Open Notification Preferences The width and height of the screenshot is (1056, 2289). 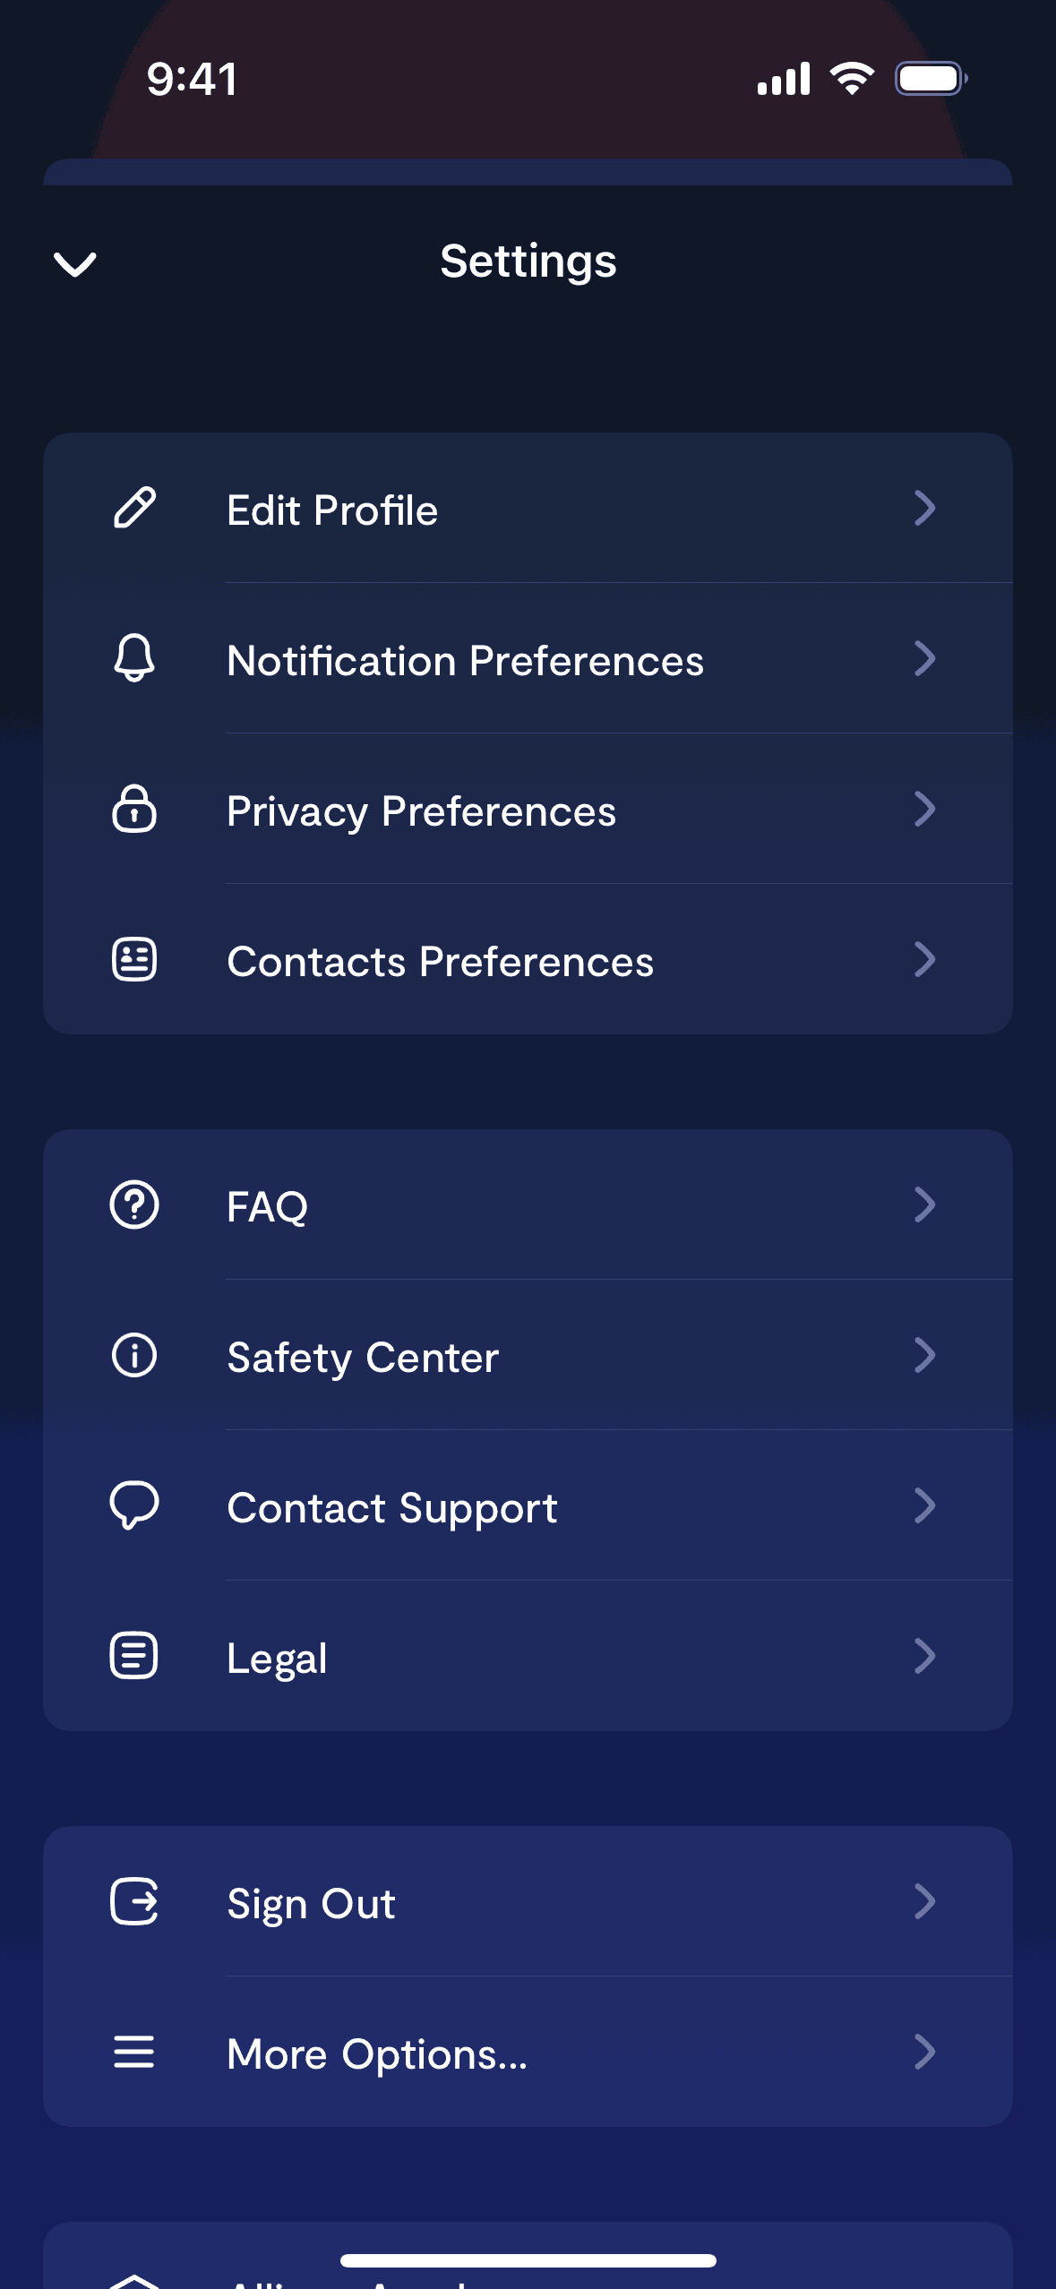coord(465,661)
